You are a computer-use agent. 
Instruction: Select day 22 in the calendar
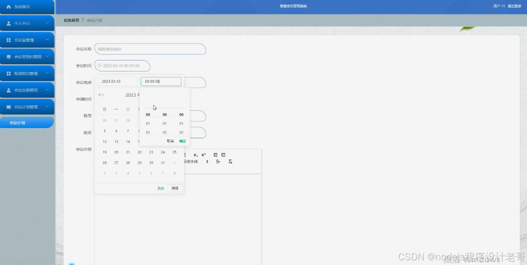point(139,152)
